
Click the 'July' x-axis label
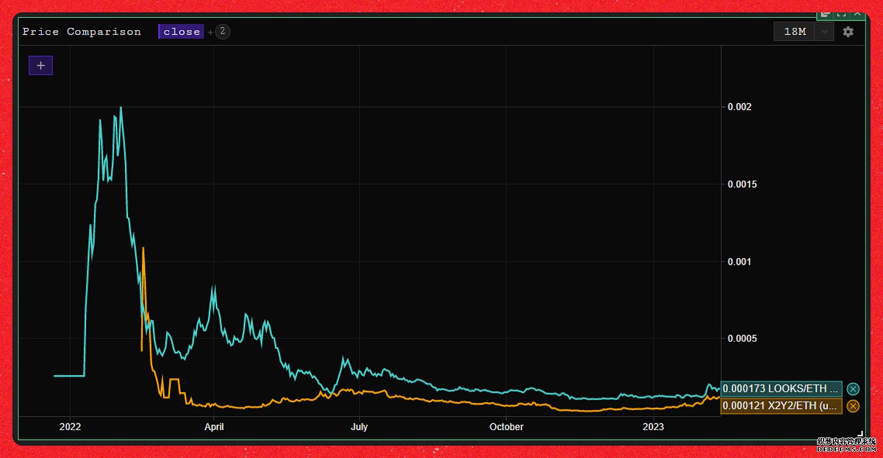pyautogui.click(x=360, y=427)
